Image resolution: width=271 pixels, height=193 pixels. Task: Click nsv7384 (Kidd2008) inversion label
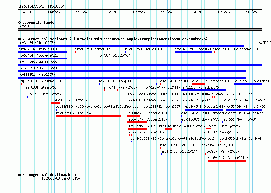click(x=114, y=55)
